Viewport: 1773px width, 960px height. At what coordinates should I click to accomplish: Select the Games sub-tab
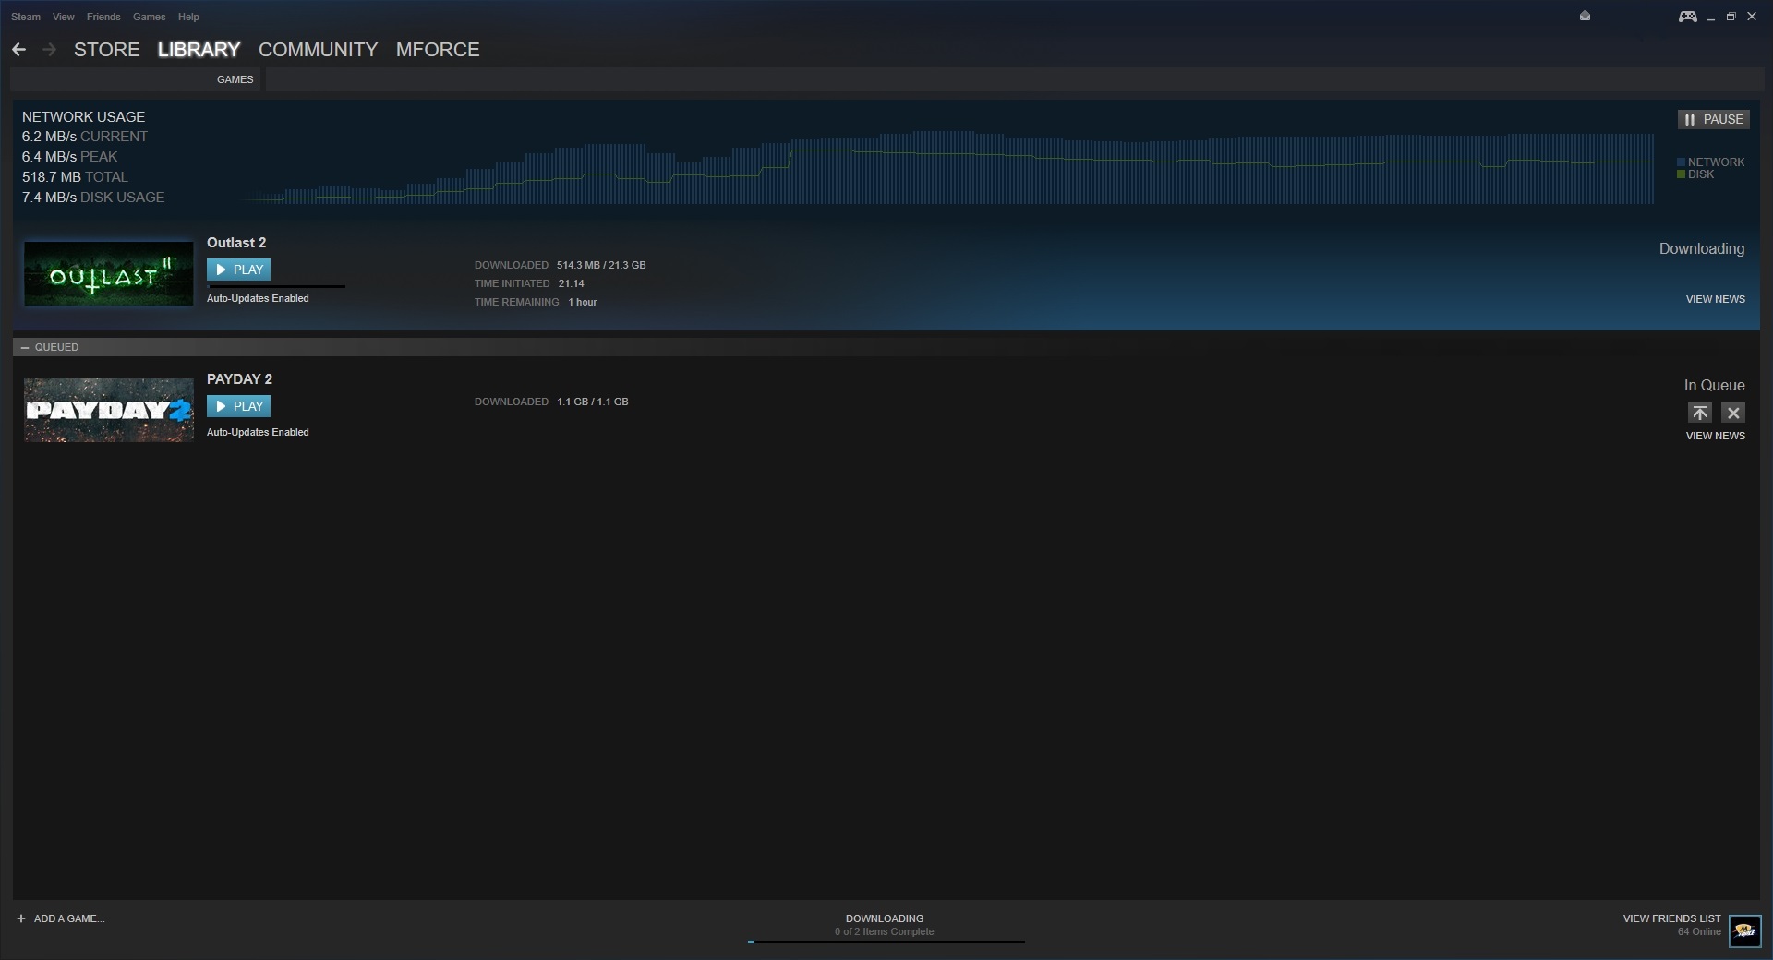(x=235, y=79)
